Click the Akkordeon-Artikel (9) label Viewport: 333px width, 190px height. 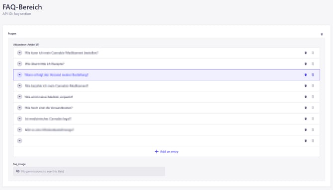coord(26,45)
